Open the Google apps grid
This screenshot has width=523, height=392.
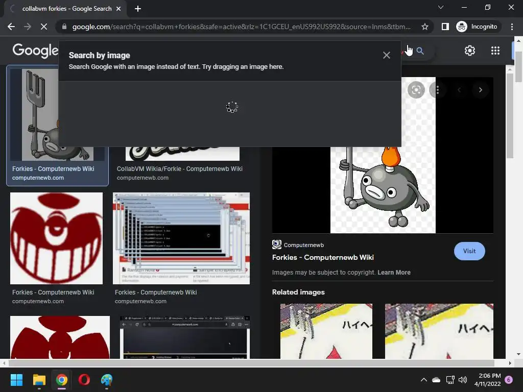(495, 51)
